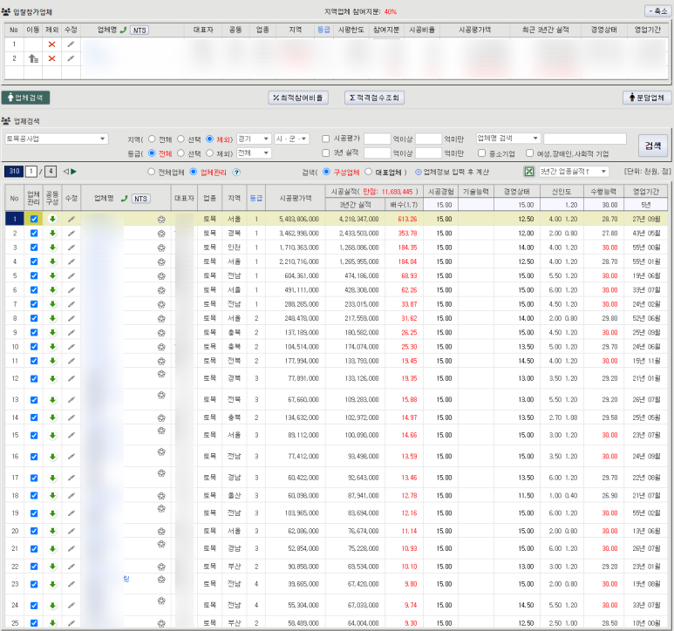Click the 분담업체 button

(x=647, y=98)
